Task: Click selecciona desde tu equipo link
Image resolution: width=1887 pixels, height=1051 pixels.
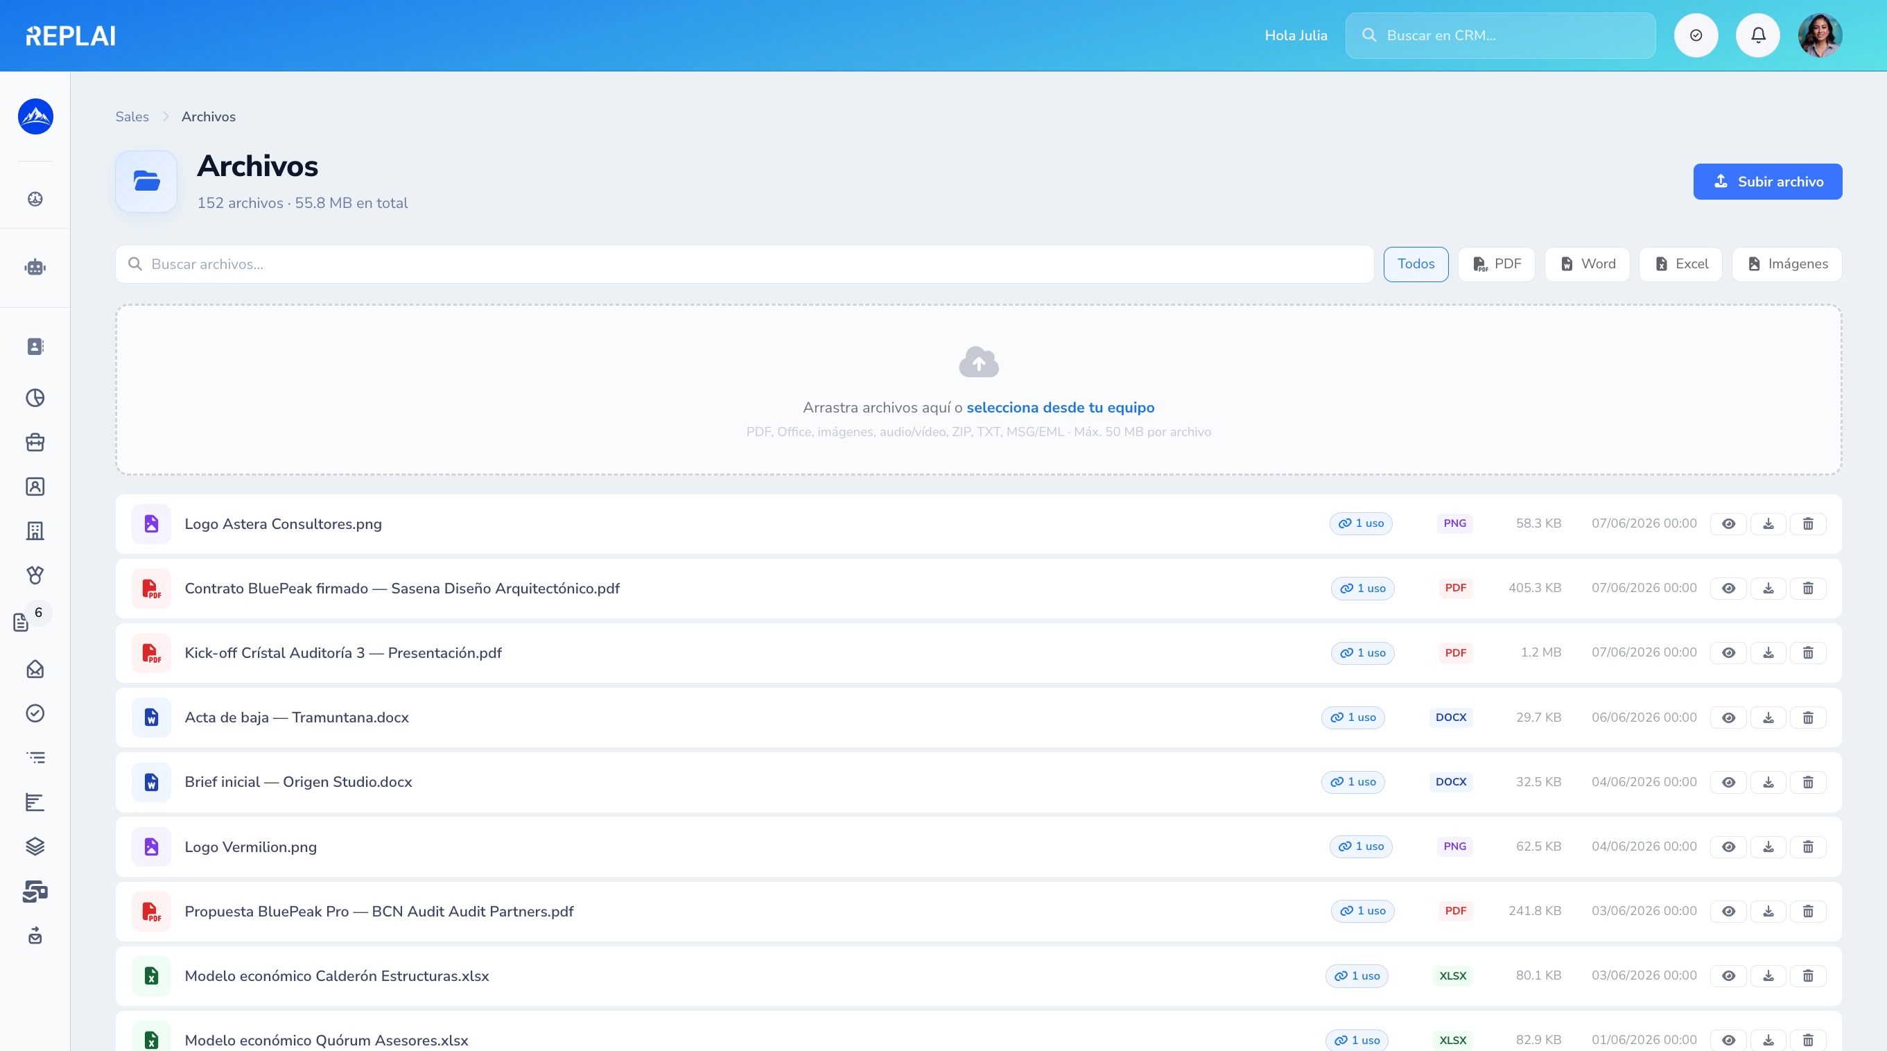Action: click(x=1061, y=407)
